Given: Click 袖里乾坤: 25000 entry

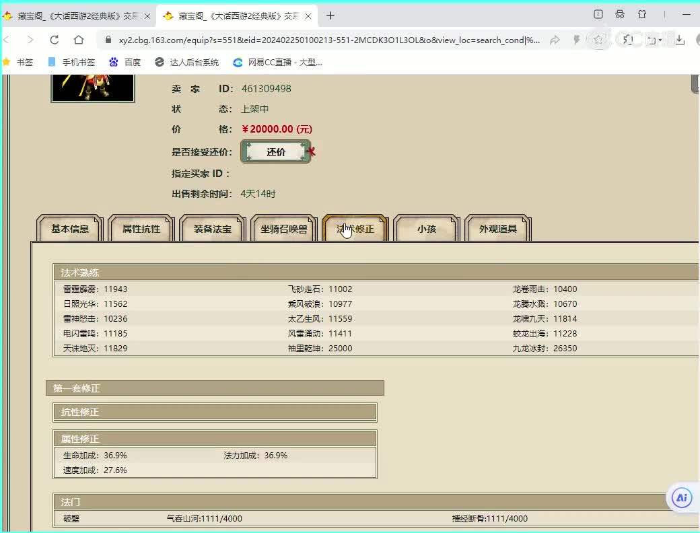Looking at the screenshot, I should click(x=320, y=348).
